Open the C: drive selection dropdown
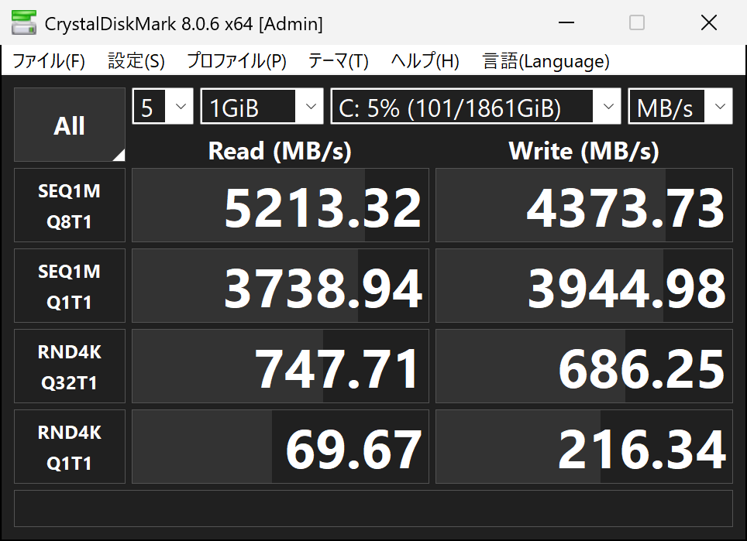 pyautogui.click(x=475, y=107)
